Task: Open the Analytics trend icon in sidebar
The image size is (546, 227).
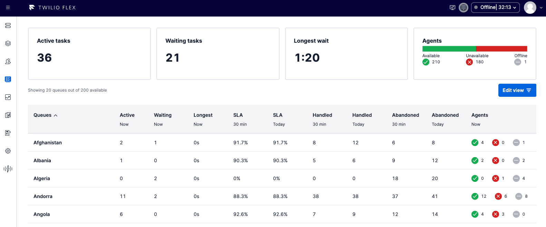Action: [x=8, y=97]
